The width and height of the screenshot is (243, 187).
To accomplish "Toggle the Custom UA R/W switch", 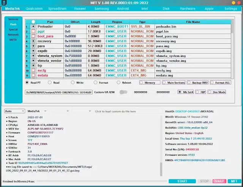I will click(123, 92).
